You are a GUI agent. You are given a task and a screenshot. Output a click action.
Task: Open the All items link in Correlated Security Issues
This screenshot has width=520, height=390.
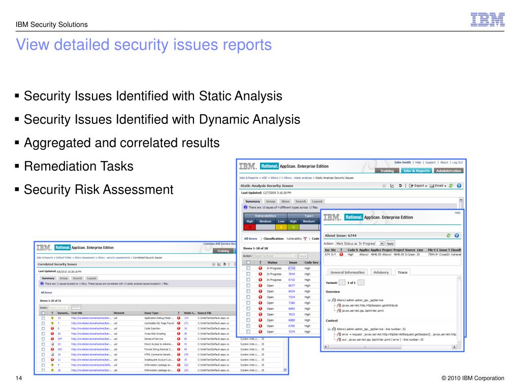coord(46,292)
